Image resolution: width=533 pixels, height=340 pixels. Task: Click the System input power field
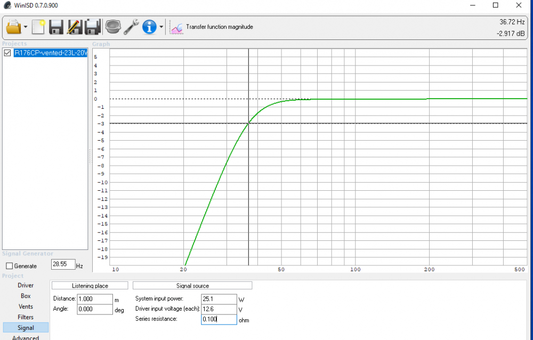pyautogui.click(x=219, y=299)
